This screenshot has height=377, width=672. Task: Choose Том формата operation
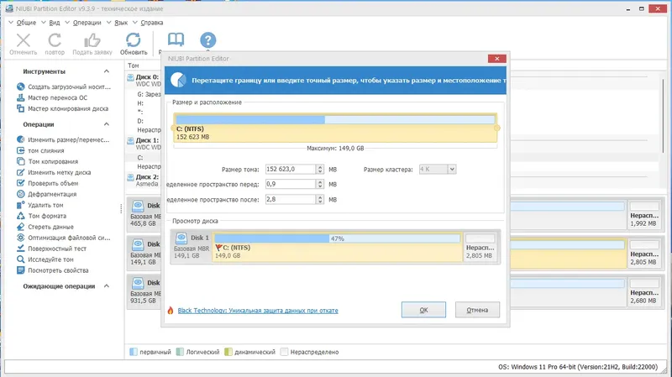coord(41,216)
